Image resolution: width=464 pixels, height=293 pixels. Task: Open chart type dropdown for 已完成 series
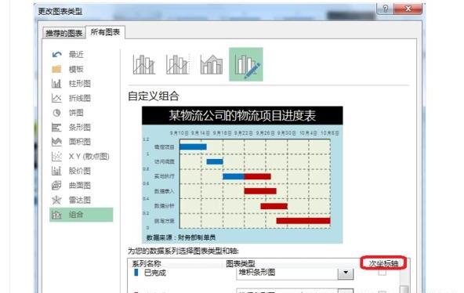point(346,273)
